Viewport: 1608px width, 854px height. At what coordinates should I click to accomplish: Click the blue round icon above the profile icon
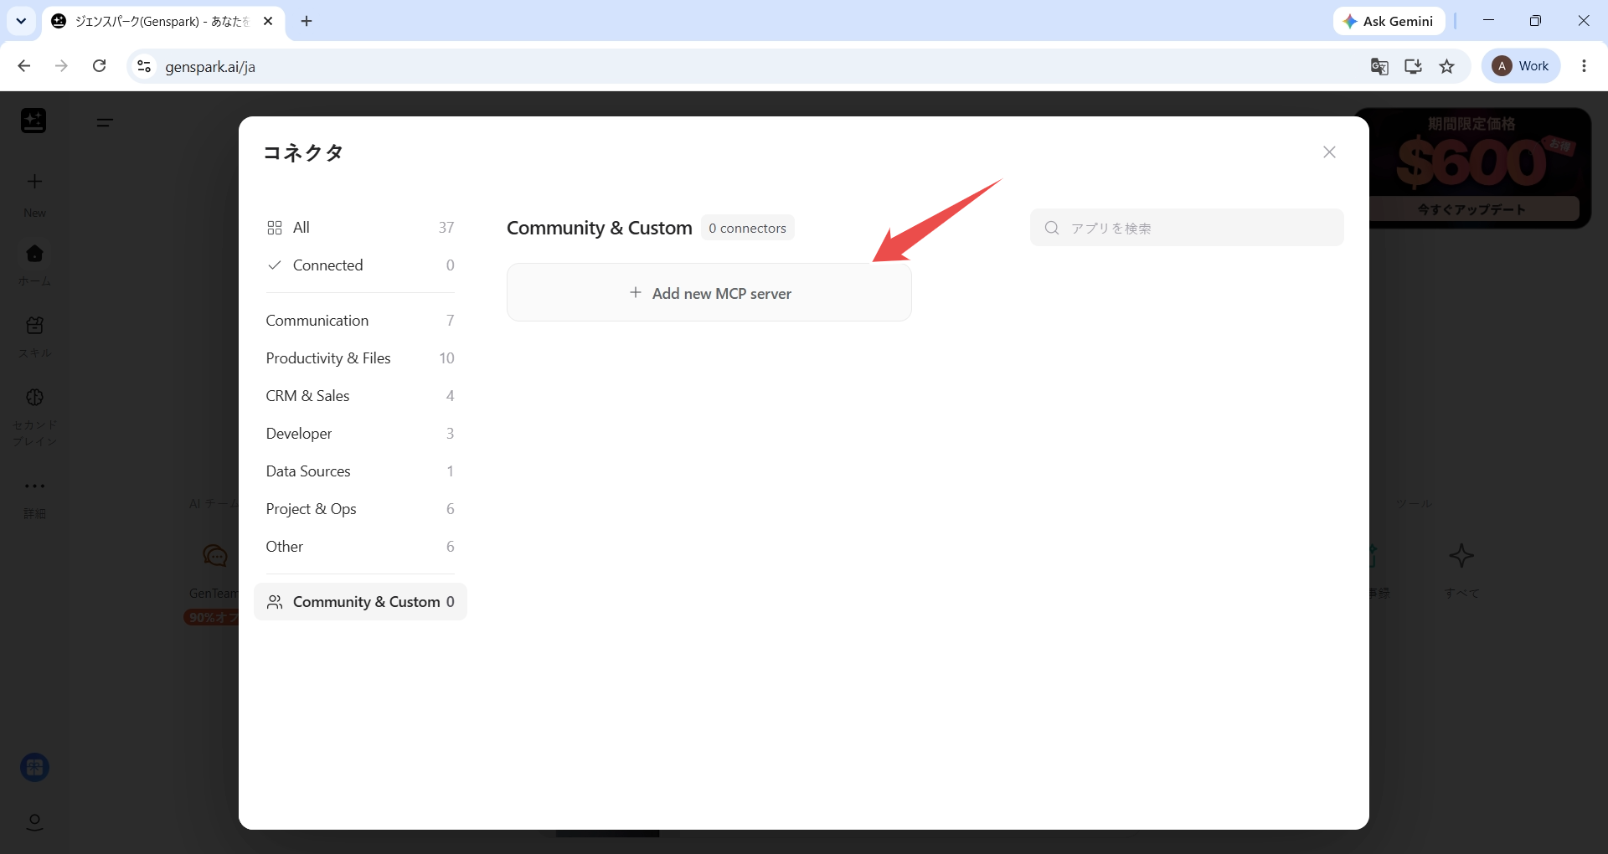[x=34, y=767]
